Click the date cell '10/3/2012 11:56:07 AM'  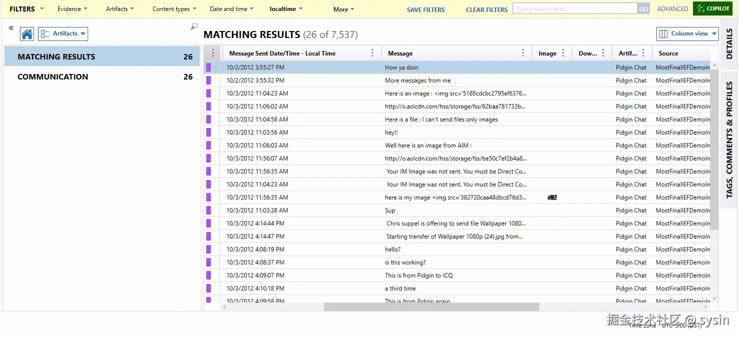[257, 158]
